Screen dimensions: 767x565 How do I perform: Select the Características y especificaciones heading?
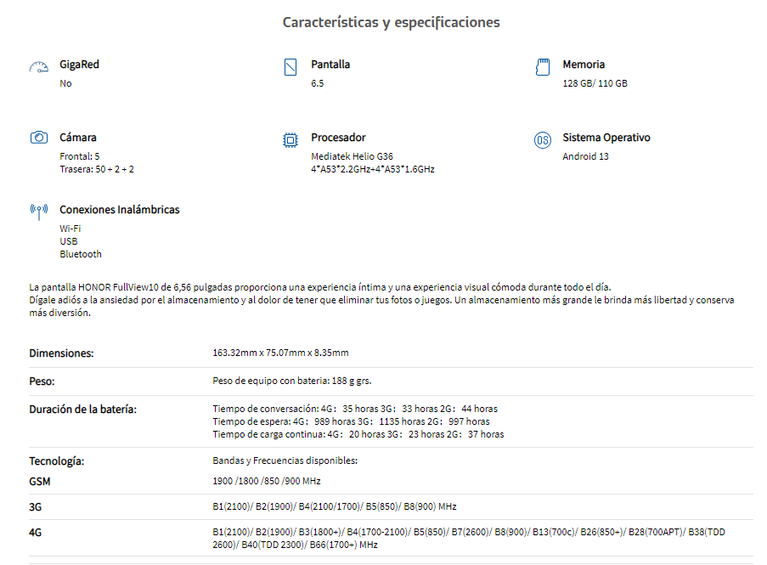pos(392,22)
